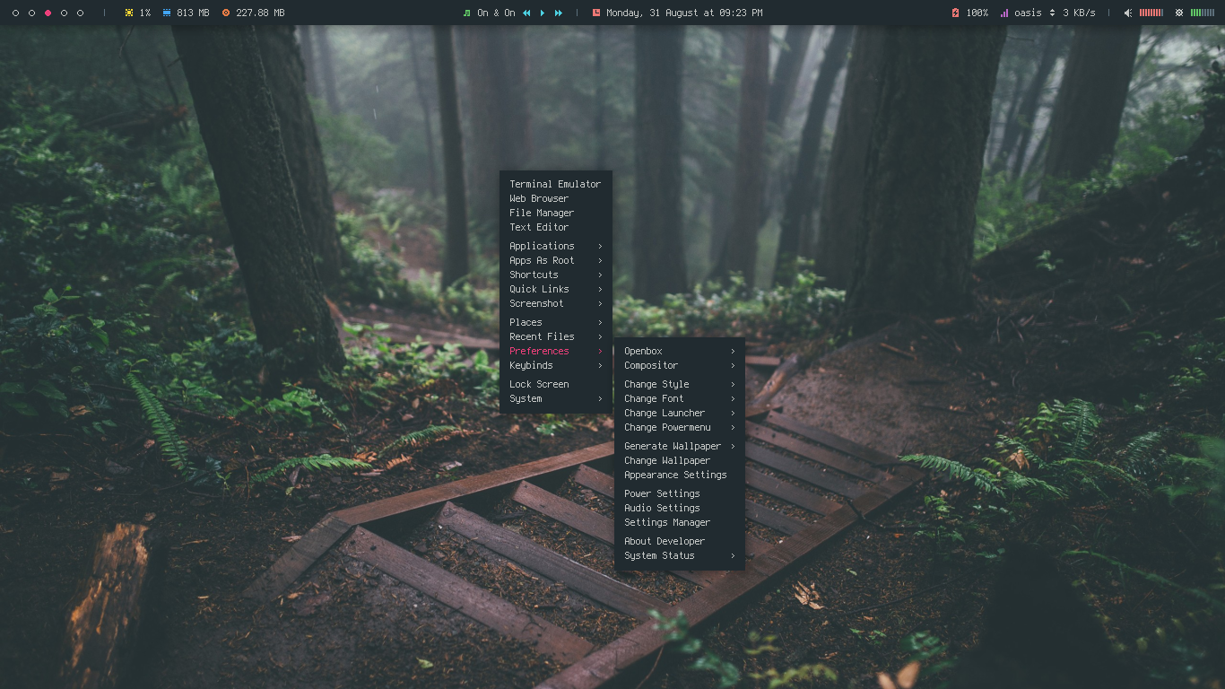This screenshot has width=1225, height=689.
Task: Click the brightness sun icon
Action: (x=1179, y=13)
